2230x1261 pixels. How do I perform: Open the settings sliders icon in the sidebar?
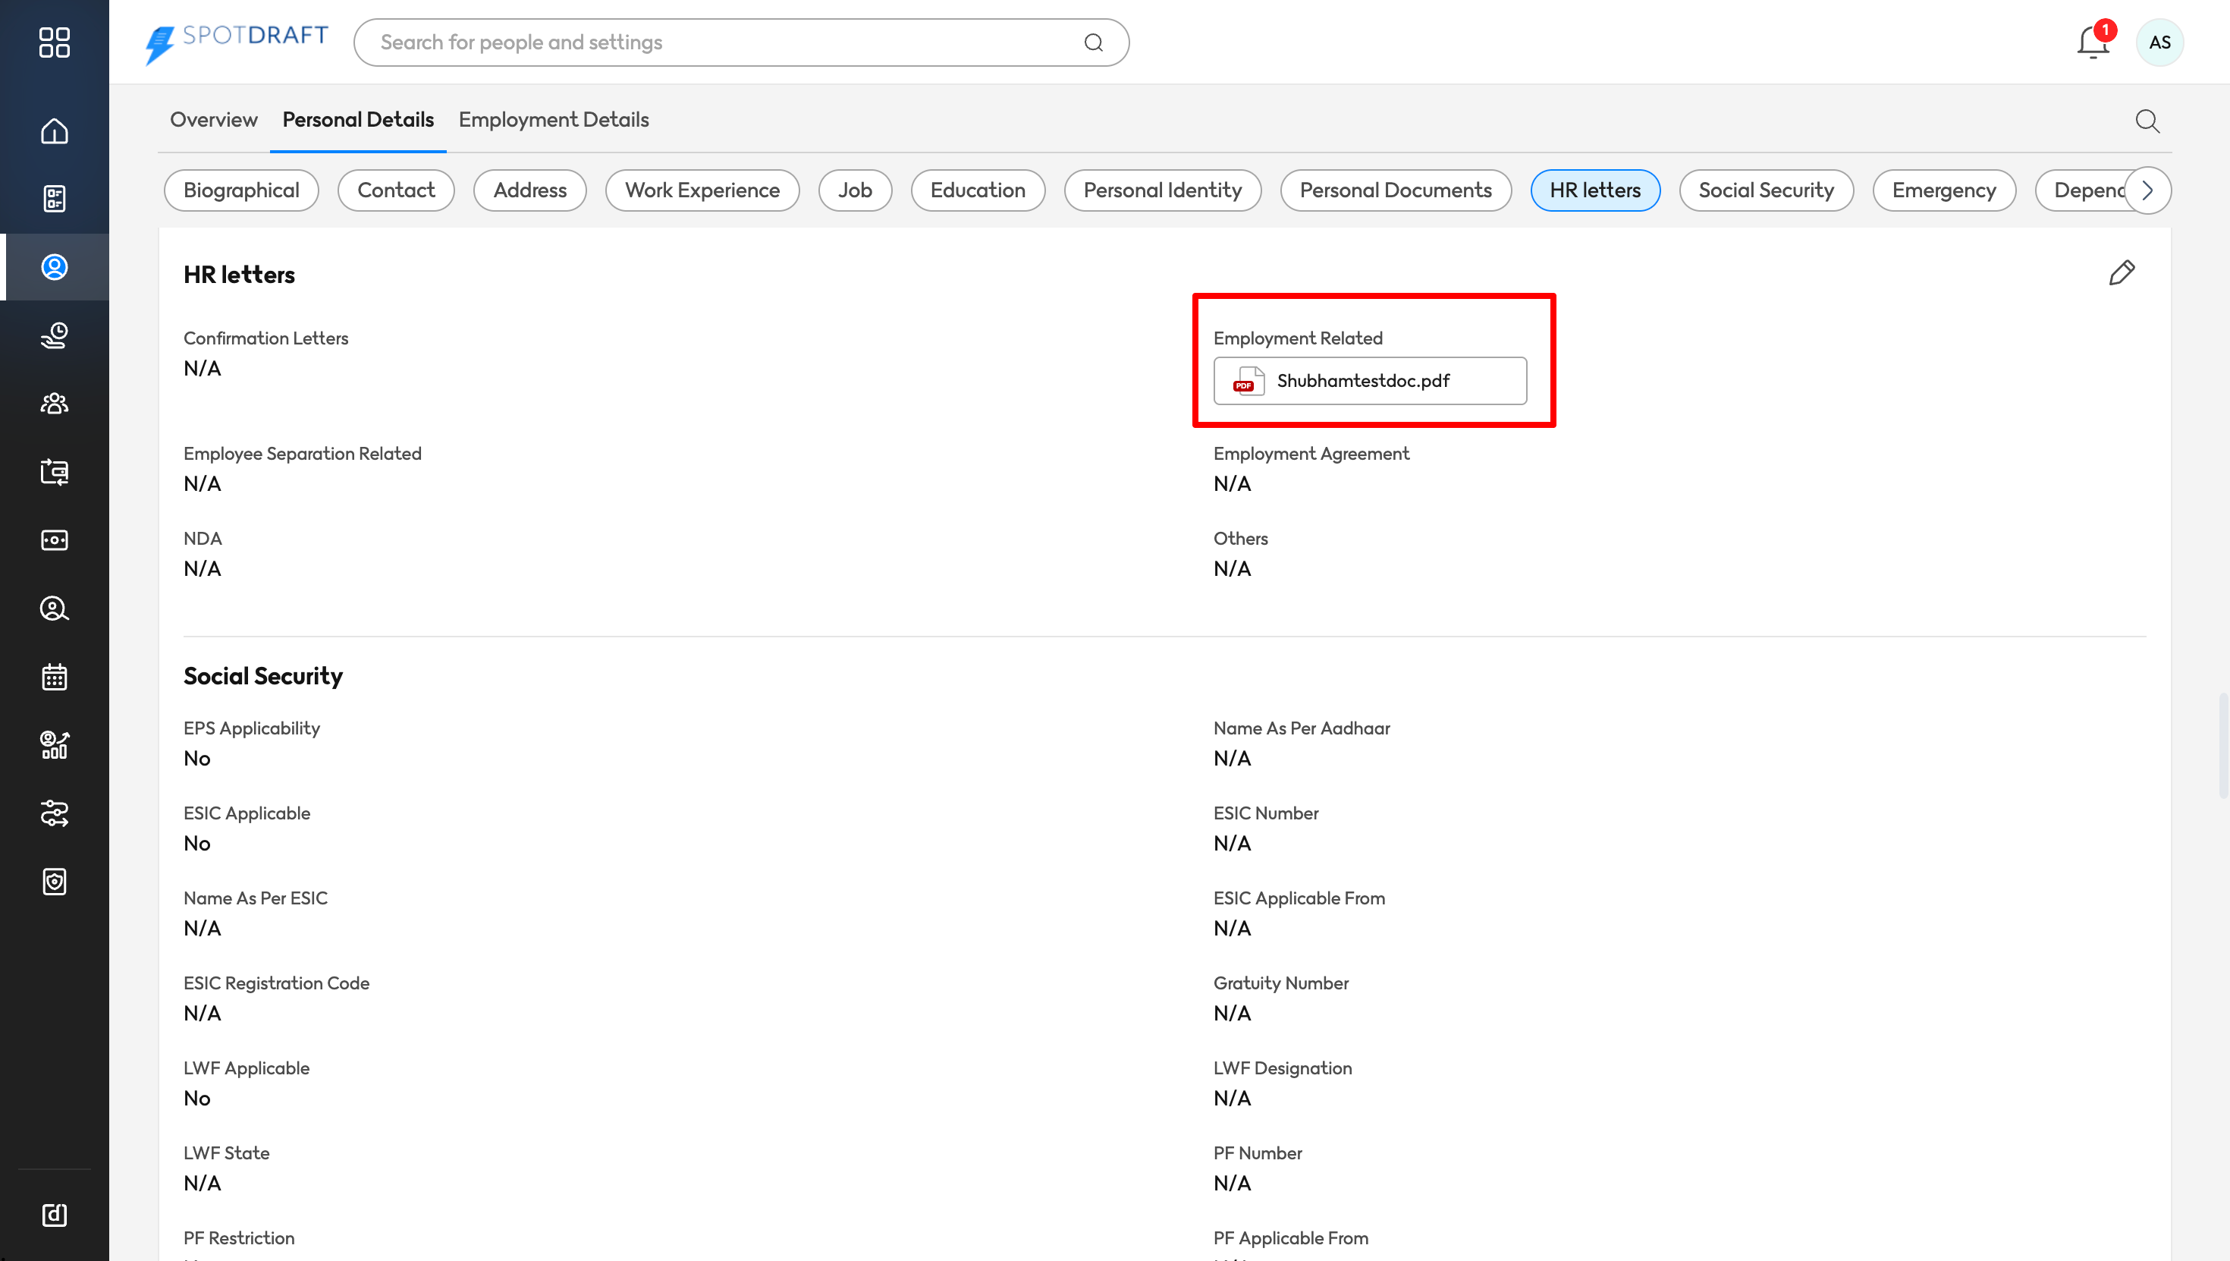[54, 813]
